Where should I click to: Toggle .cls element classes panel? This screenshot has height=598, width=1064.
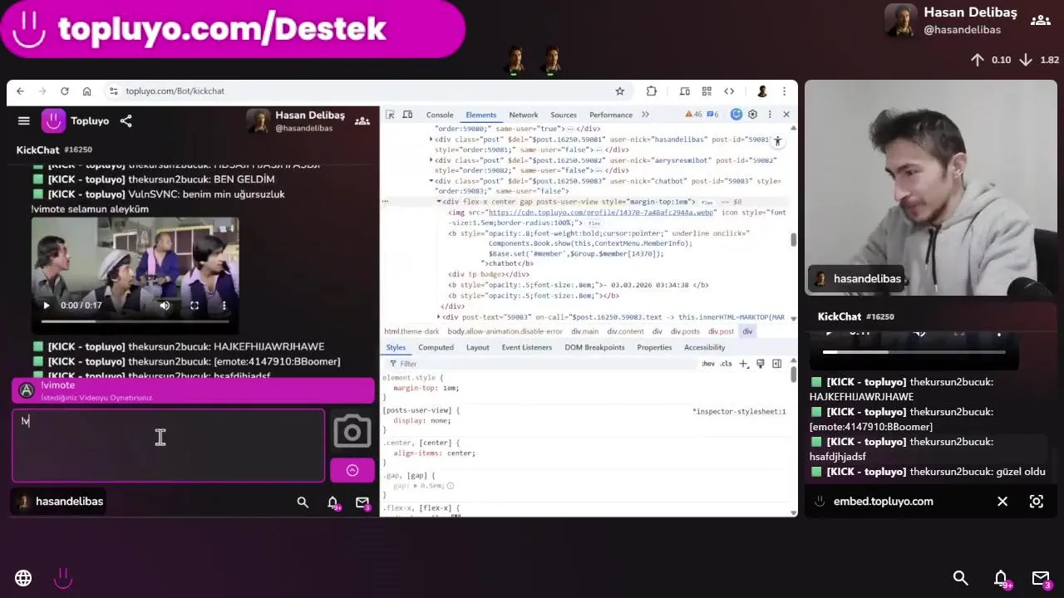[x=727, y=364]
